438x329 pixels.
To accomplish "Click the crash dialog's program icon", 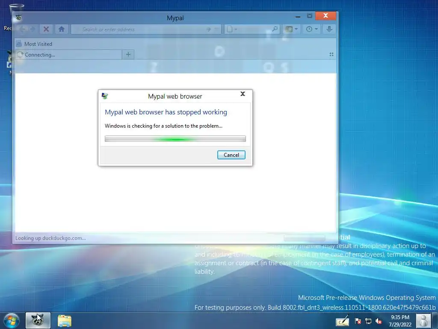I will coord(105,96).
